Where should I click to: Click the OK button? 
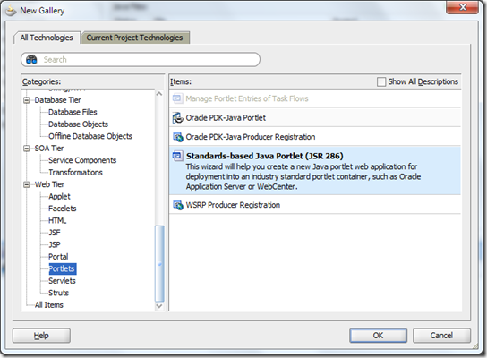tap(378, 336)
